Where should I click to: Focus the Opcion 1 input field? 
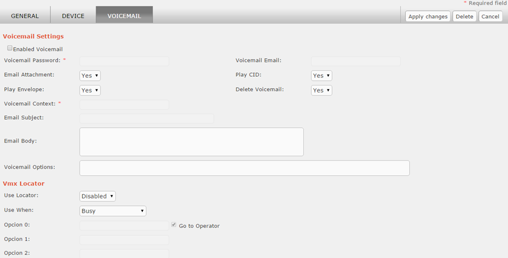point(124,240)
